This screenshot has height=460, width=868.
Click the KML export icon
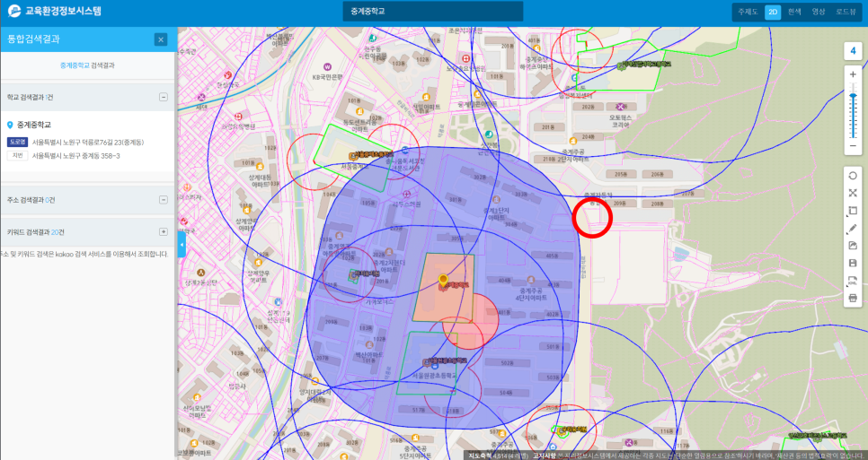[x=853, y=281]
